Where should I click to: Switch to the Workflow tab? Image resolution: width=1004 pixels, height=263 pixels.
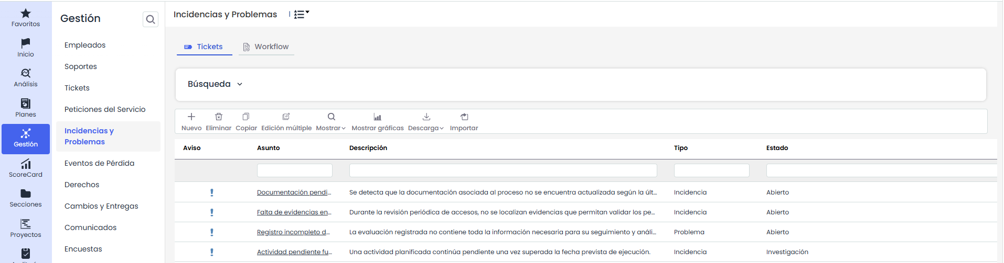(x=266, y=47)
